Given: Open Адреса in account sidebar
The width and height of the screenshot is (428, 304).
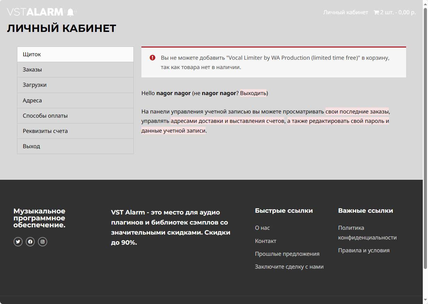Looking at the screenshot, I should coord(75,100).
